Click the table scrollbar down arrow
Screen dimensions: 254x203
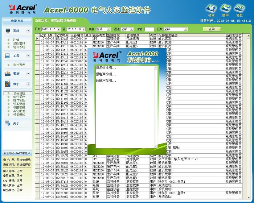[x=249, y=198]
